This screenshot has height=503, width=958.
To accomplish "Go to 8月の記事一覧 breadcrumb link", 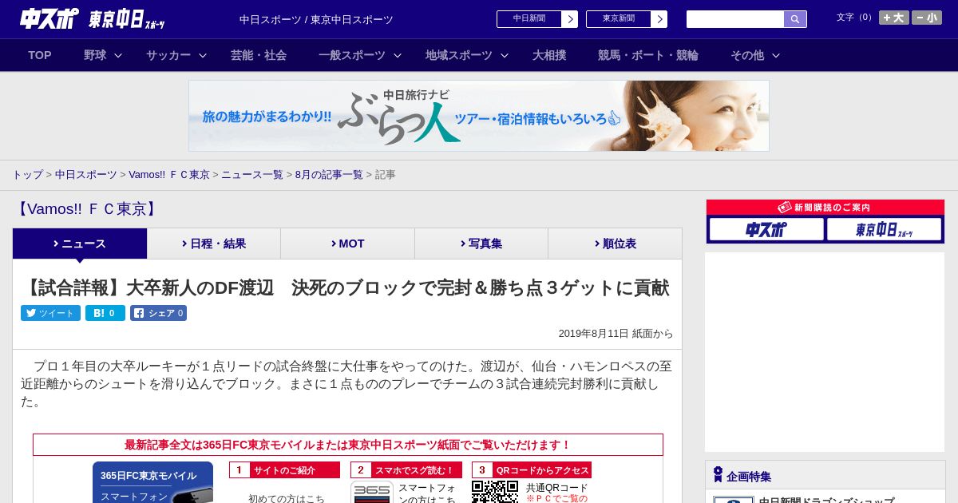I will (x=329, y=175).
